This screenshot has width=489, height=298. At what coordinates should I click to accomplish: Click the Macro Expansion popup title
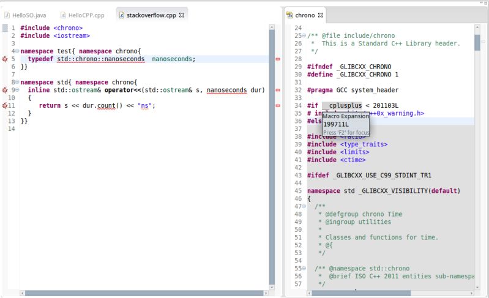[x=346, y=116]
